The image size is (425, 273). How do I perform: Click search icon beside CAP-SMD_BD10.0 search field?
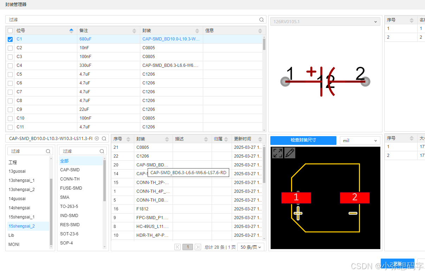coord(104,139)
